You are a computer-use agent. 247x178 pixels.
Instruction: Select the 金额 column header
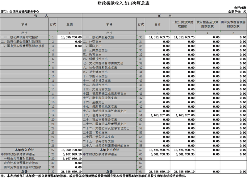click(x=69, y=24)
